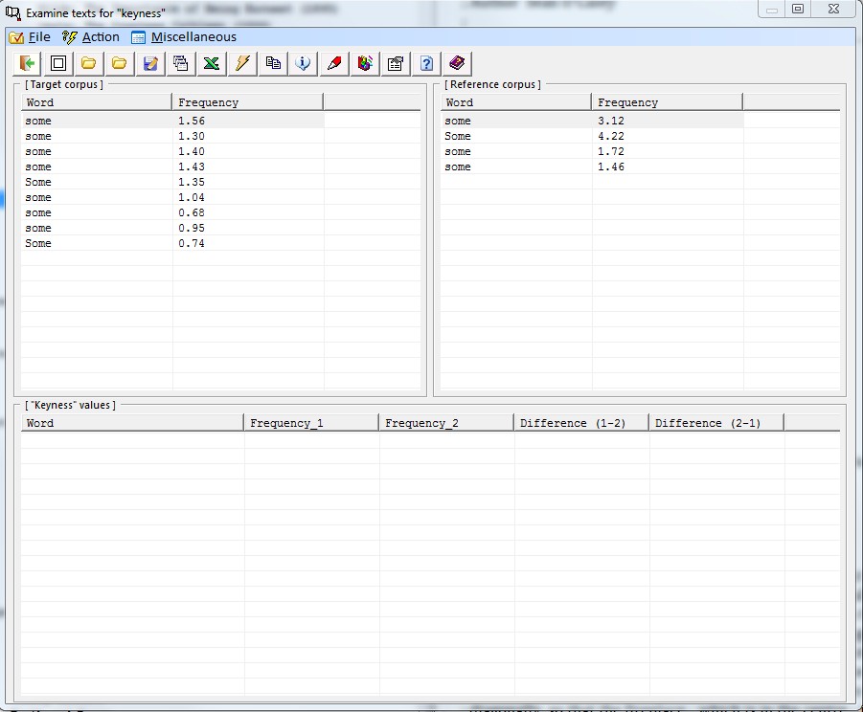Click the save disk icon
Viewport: 863px width, 712px height.
(x=150, y=63)
